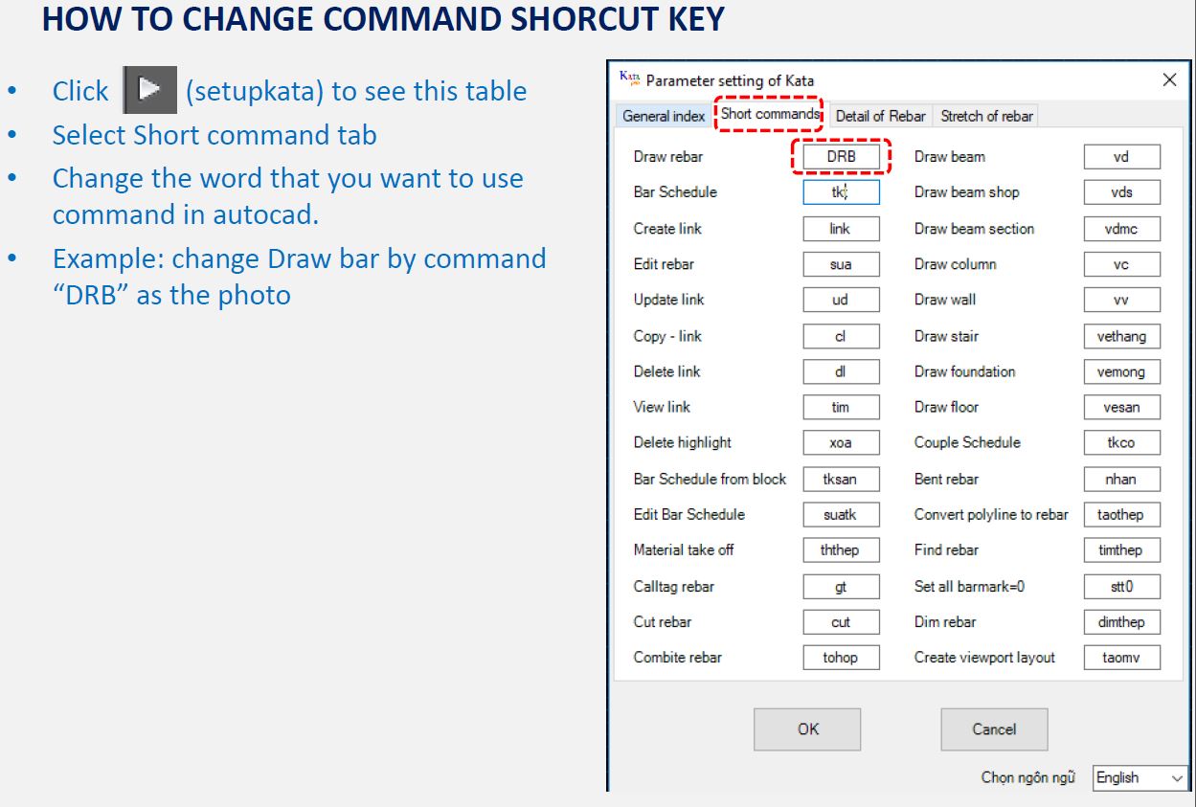The image size is (1196, 807).
Task: Click the Cut rebar shortcut field
Action: (x=841, y=622)
